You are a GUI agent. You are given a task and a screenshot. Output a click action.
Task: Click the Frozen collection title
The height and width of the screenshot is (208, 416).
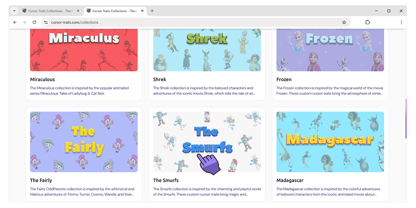pyautogui.click(x=284, y=79)
